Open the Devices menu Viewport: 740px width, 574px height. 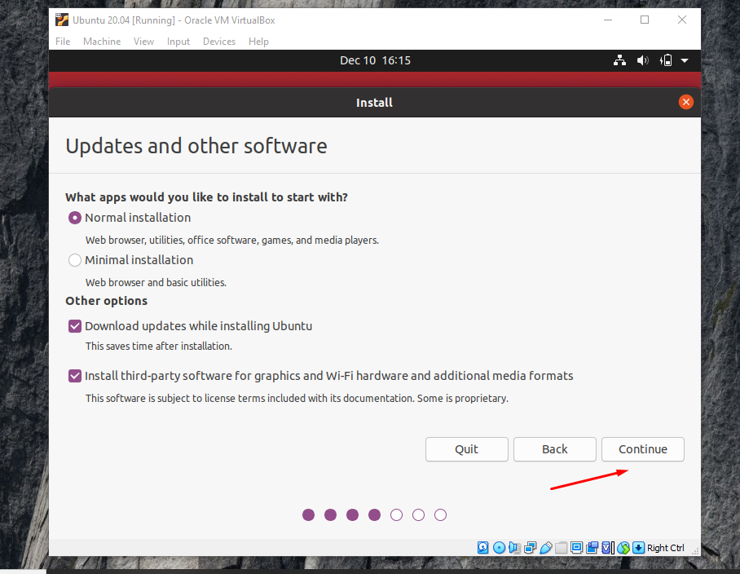[219, 42]
